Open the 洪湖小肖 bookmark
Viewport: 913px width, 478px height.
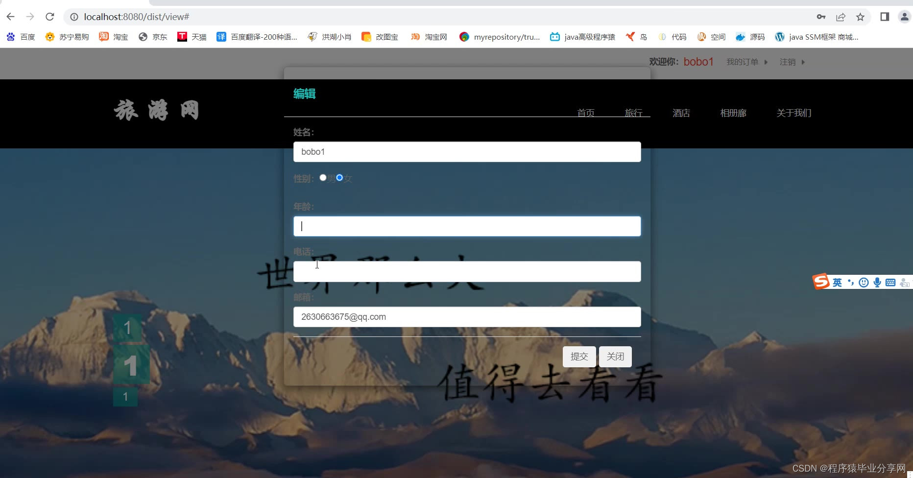(x=330, y=37)
